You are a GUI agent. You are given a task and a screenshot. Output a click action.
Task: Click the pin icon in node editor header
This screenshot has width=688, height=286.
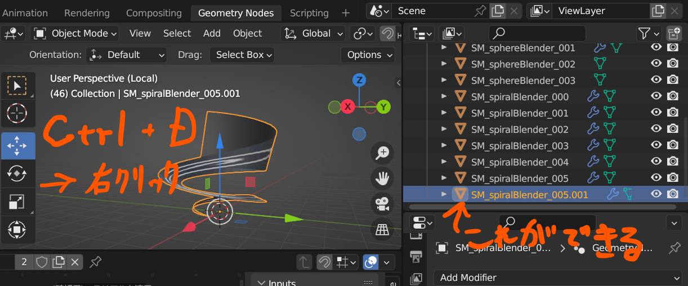pos(95,262)
